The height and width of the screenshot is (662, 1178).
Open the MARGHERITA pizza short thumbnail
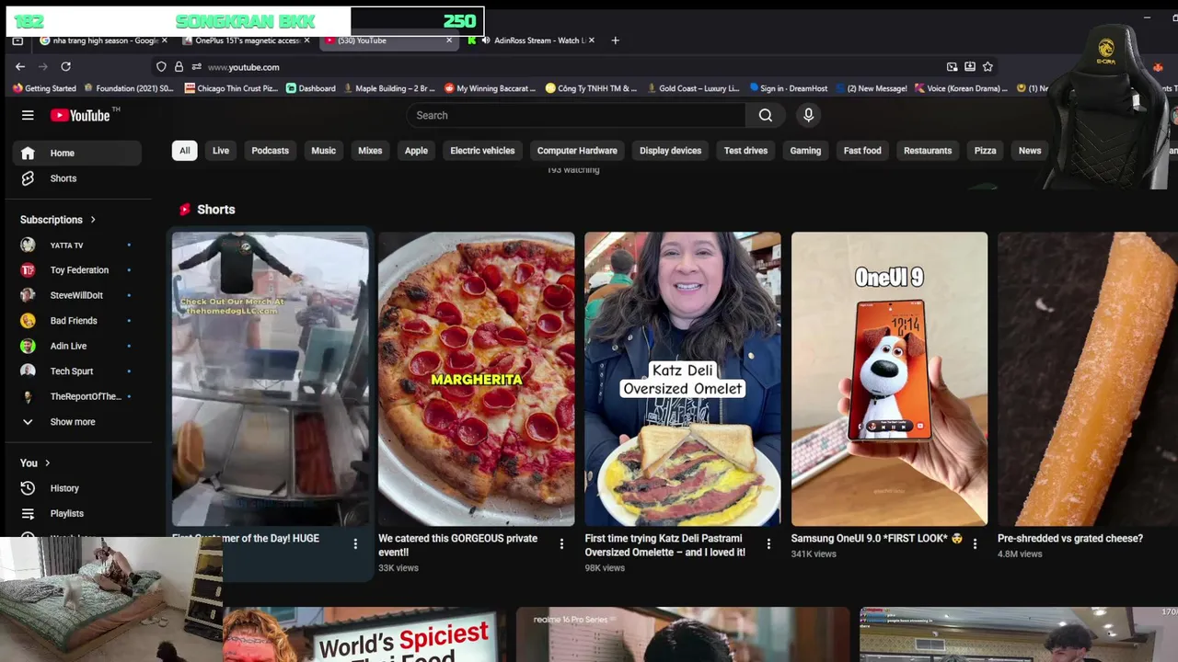(476, 379)
